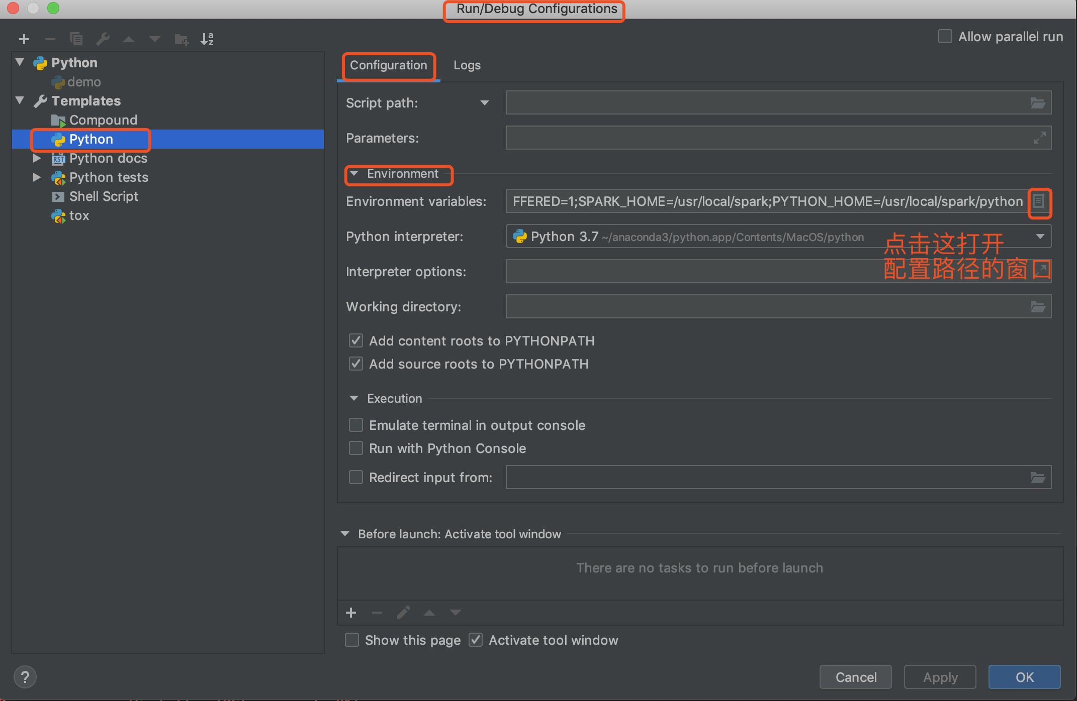This screenshot has height=701, width=1077.
Task: Add a before launch task
Action: (351, 612)
